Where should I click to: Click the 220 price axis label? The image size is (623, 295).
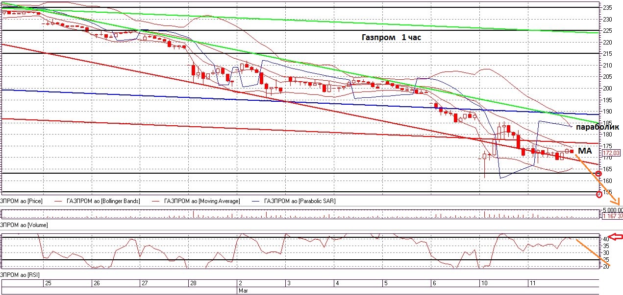pyautogui.click(x=607, y=43)
